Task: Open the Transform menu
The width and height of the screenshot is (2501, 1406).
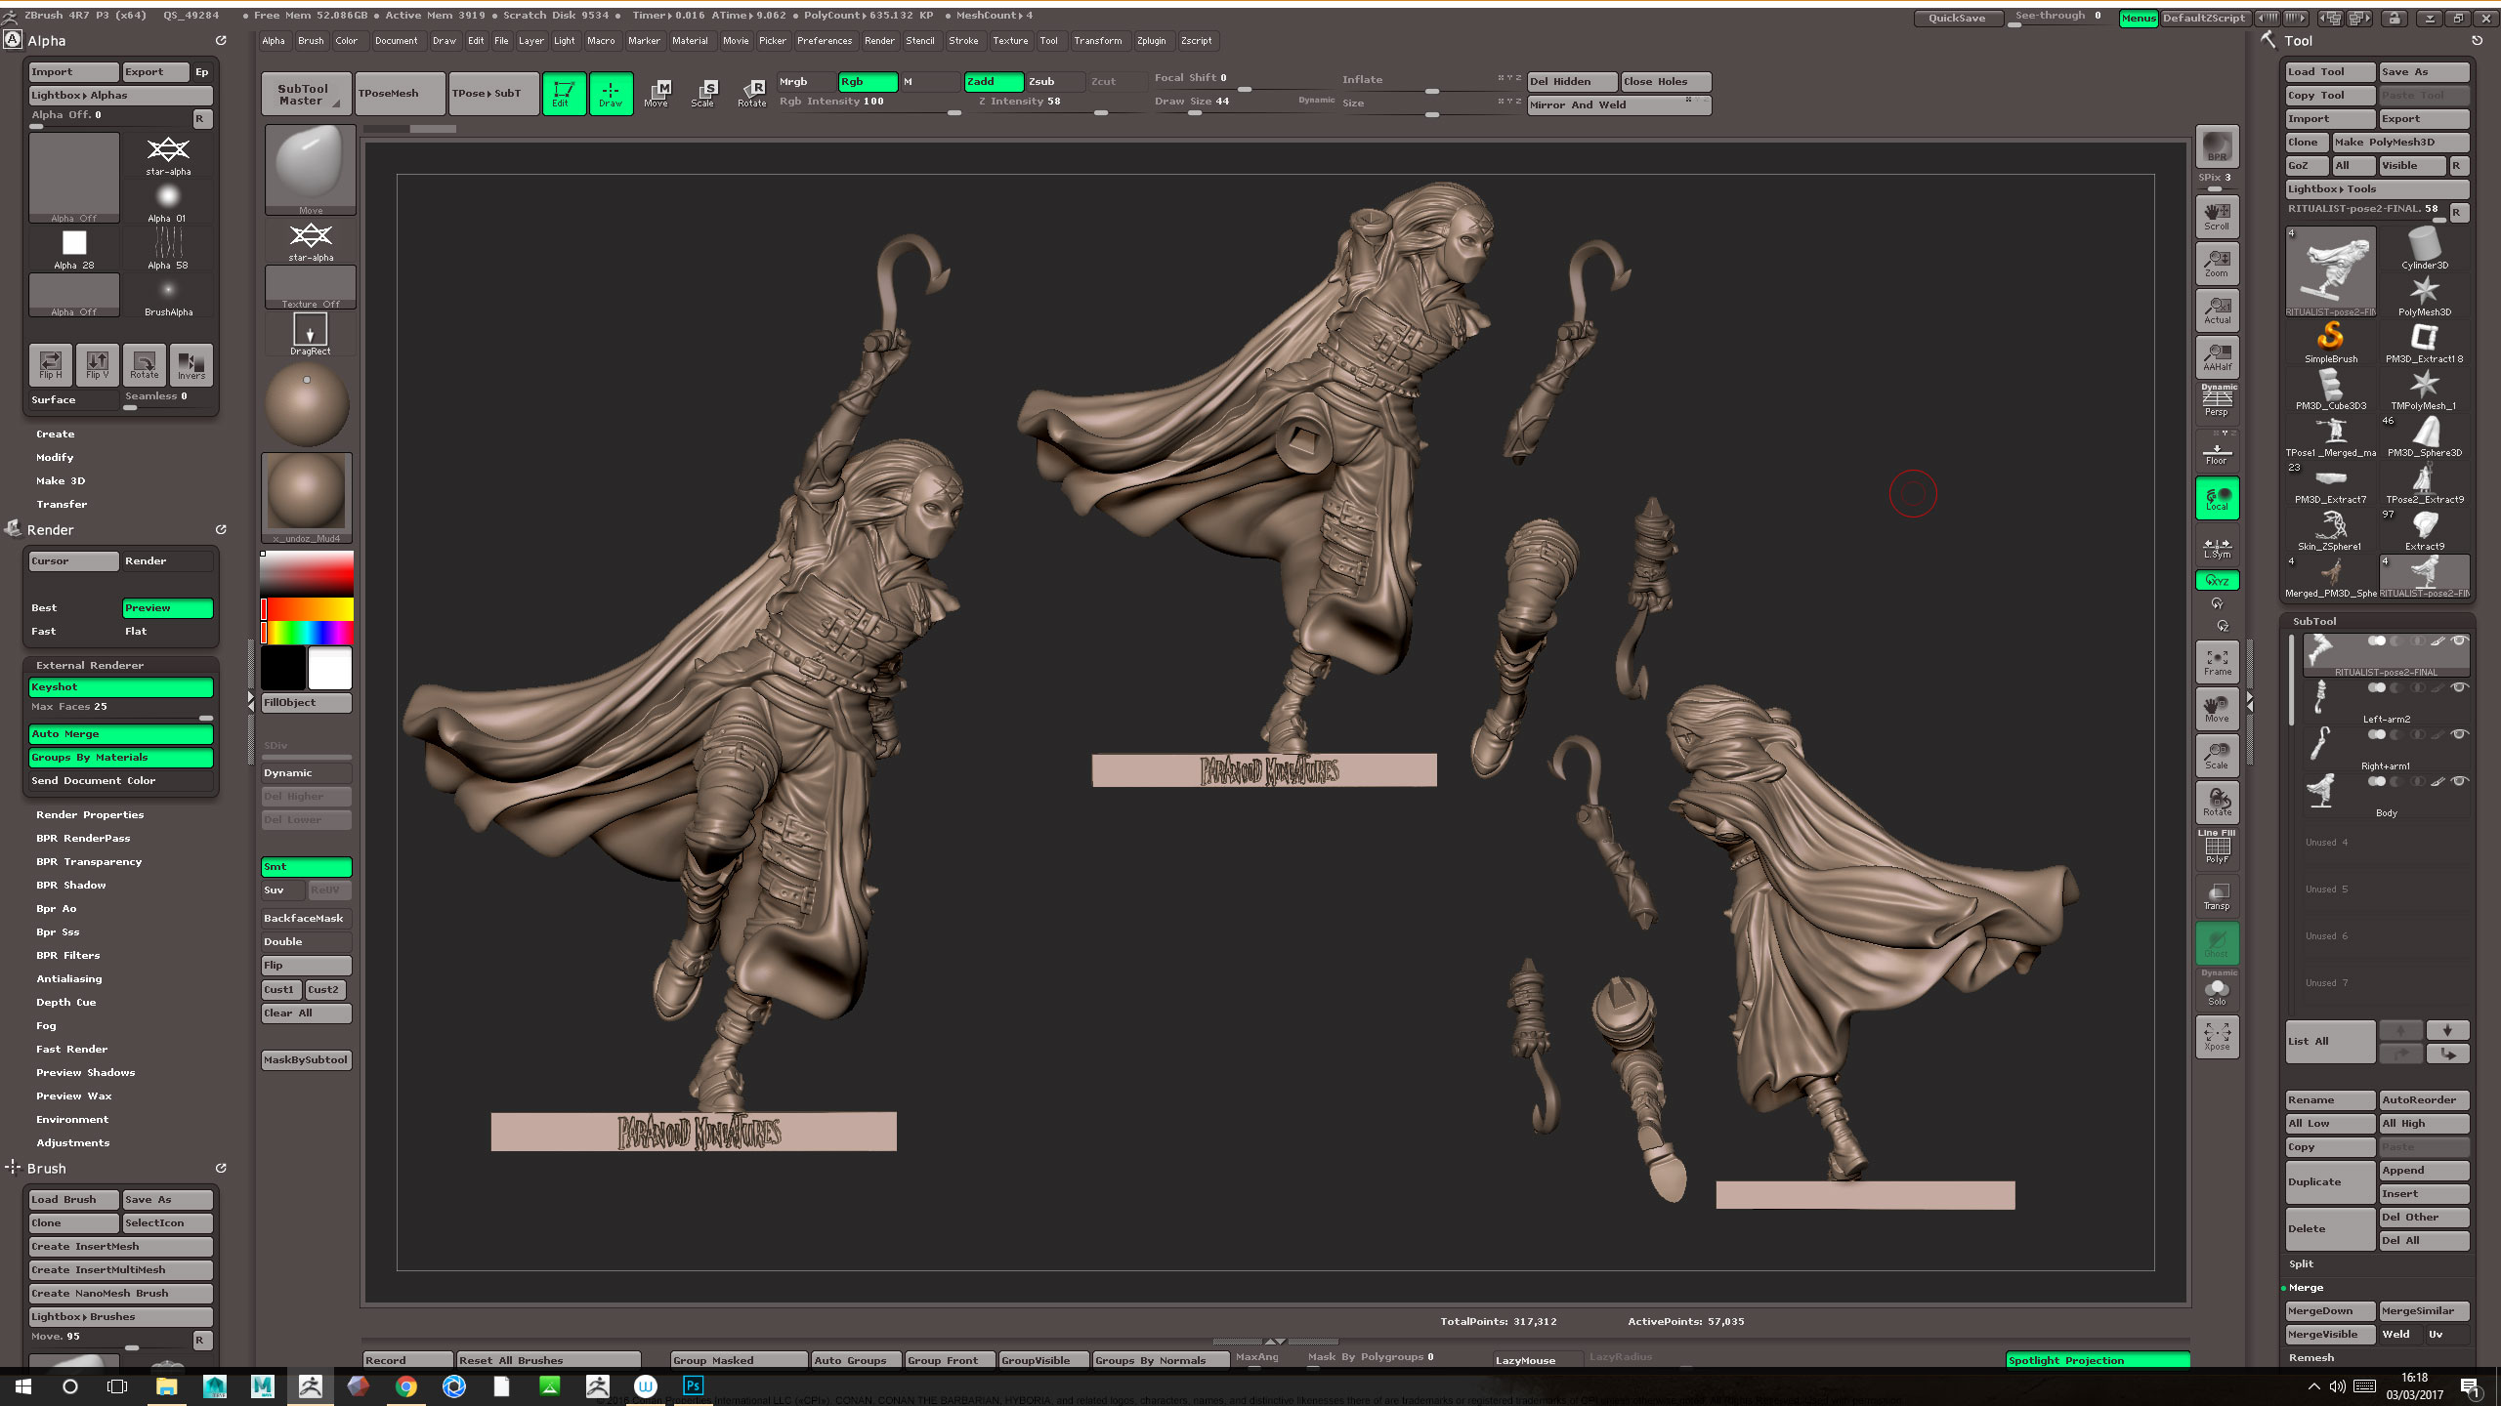Action: pos(1097,41)
